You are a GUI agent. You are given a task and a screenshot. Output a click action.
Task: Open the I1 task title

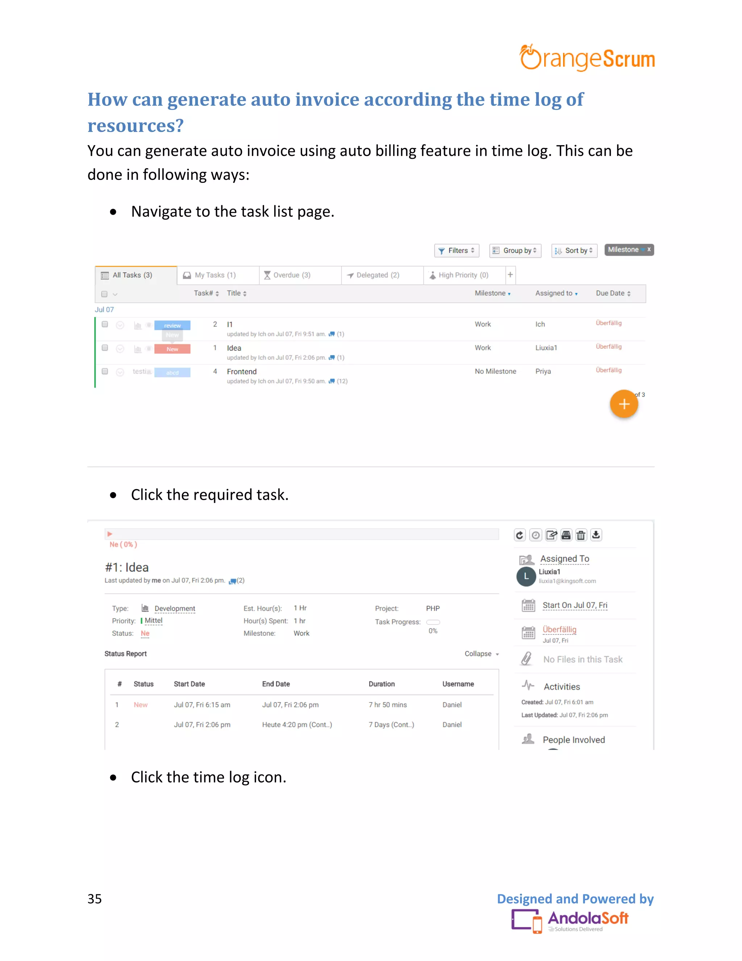(229, 324)
